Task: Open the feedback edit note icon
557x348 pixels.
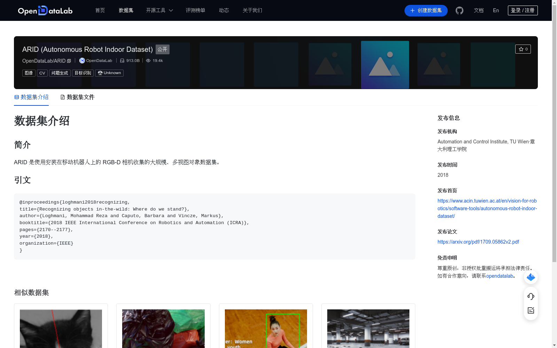Action: coord(531,310)
